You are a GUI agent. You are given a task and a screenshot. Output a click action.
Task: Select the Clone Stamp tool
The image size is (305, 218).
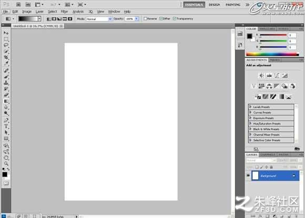6,83
